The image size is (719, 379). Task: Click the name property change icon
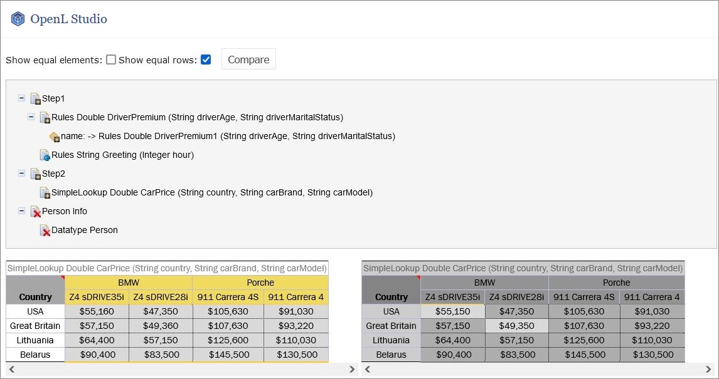(55, 136)
